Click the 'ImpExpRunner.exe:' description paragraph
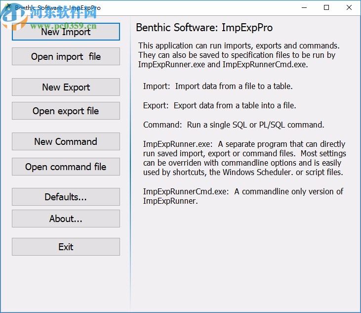Viewport: 361px width, 313px height. click(x=244, y=158)
